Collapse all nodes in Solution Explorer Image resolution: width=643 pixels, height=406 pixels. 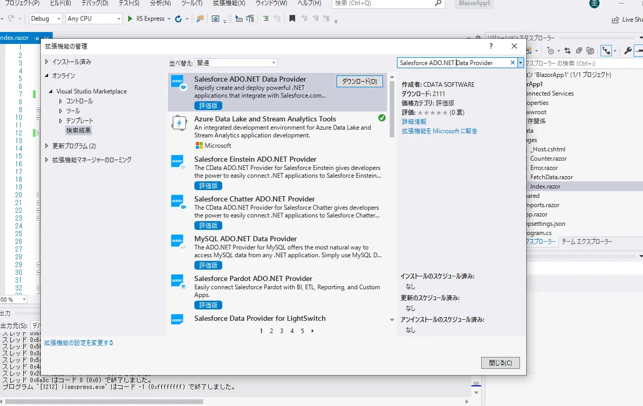[580, 51]
